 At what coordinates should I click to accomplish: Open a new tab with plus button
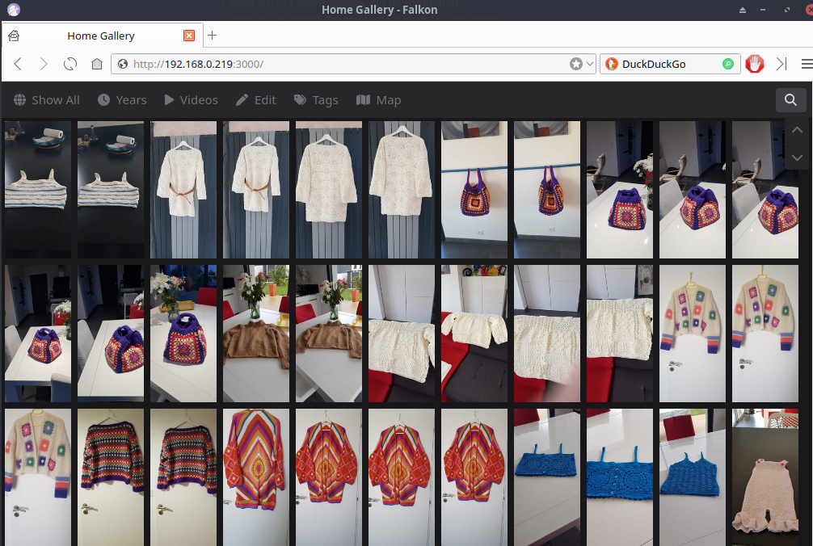click(x=213, y=36)
